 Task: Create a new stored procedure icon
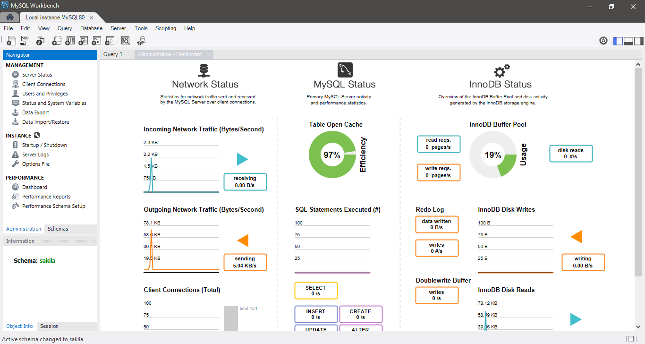[96, 41]
